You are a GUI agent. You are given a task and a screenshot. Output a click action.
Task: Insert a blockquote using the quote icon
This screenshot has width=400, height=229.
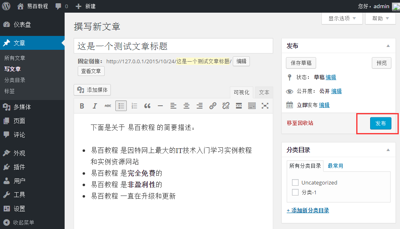tap(147, 106)
